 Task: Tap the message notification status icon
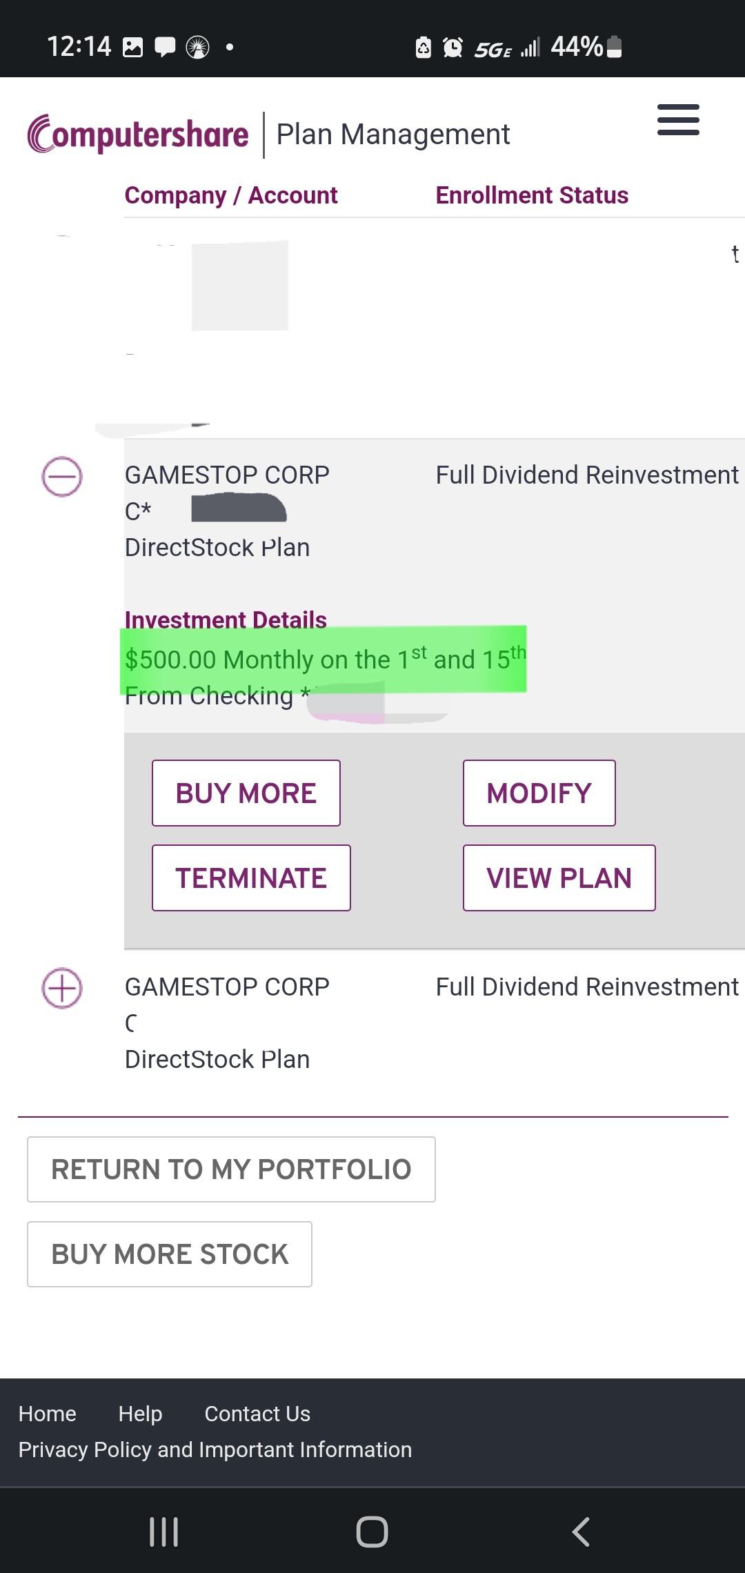pos(165,47)
